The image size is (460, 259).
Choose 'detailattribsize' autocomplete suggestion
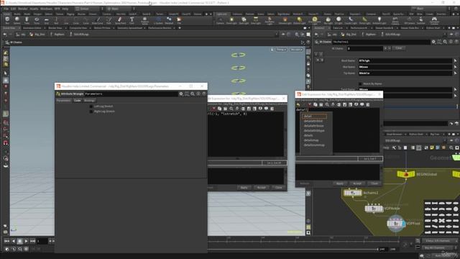(x=313, y=126)
